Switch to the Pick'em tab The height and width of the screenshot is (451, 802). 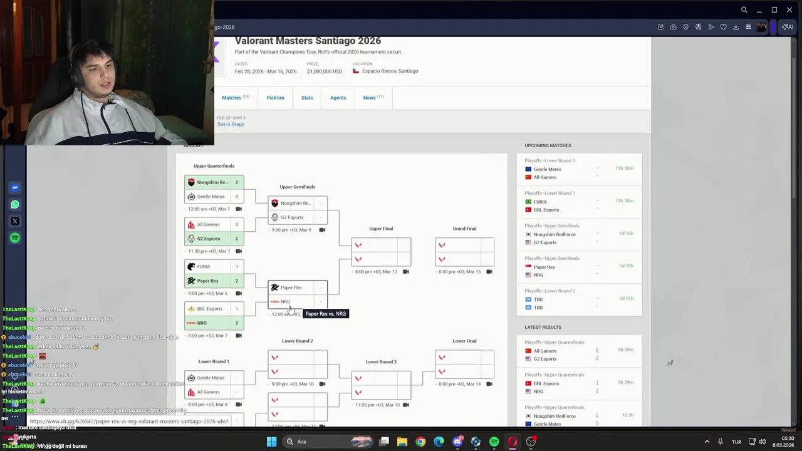pos(275,98)
